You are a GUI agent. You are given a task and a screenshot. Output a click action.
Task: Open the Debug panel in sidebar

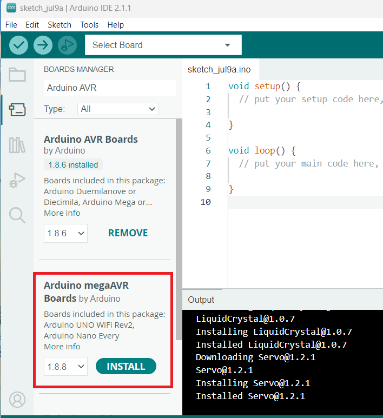(17, 181)
